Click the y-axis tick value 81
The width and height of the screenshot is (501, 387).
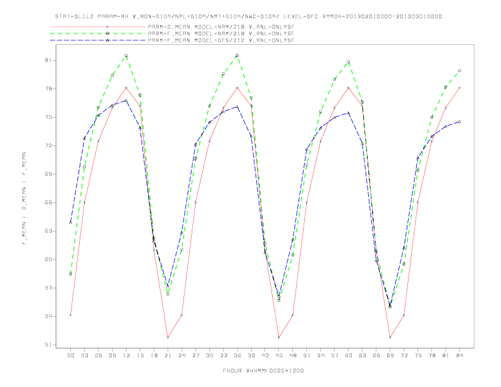[x=48, y=60]
